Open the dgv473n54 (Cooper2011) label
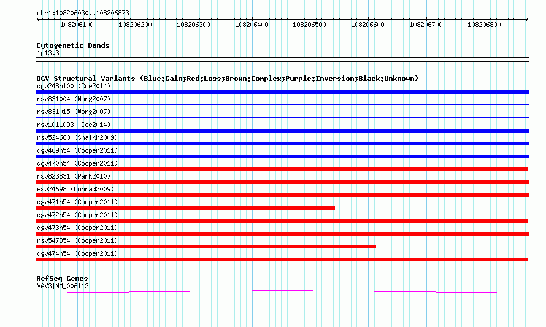Image resolution: width=546 pixels, height=327 pixels. coord(77,228)
